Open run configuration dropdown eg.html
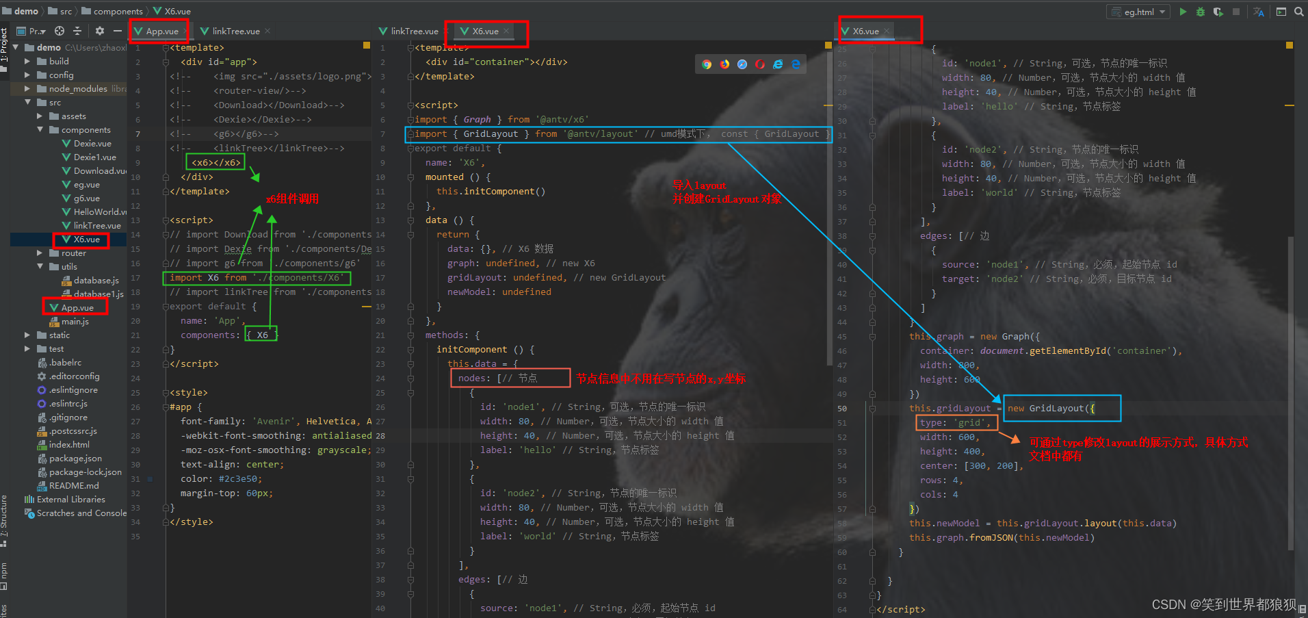The image size is (1308, 618). 1138,12
